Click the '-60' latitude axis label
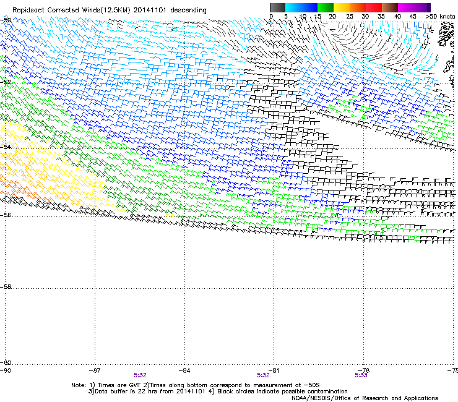 tap(6, 363)
